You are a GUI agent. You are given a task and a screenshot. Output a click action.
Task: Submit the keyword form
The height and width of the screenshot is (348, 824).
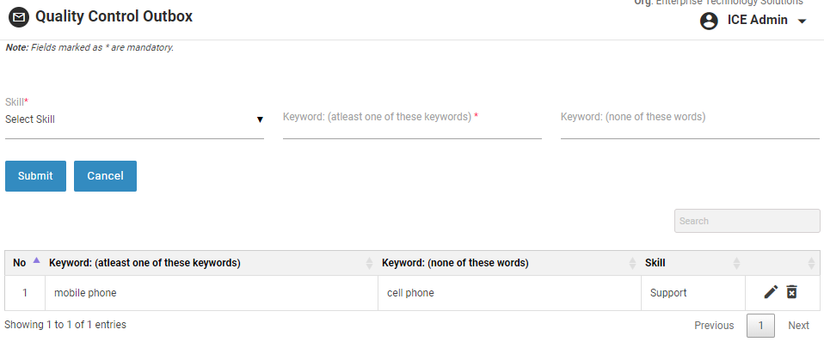click(x=35, y=175)
